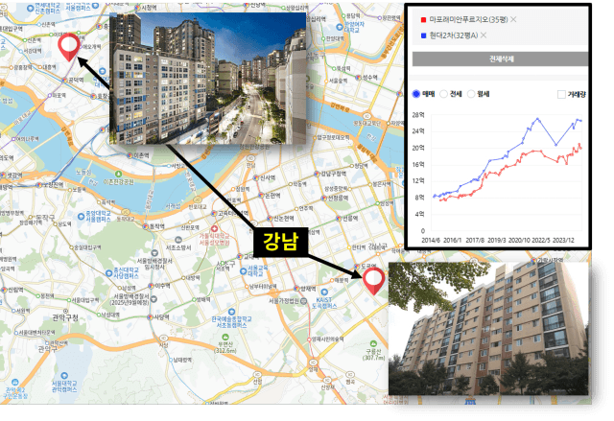Click the 사당역 station icon

[150, 317]
